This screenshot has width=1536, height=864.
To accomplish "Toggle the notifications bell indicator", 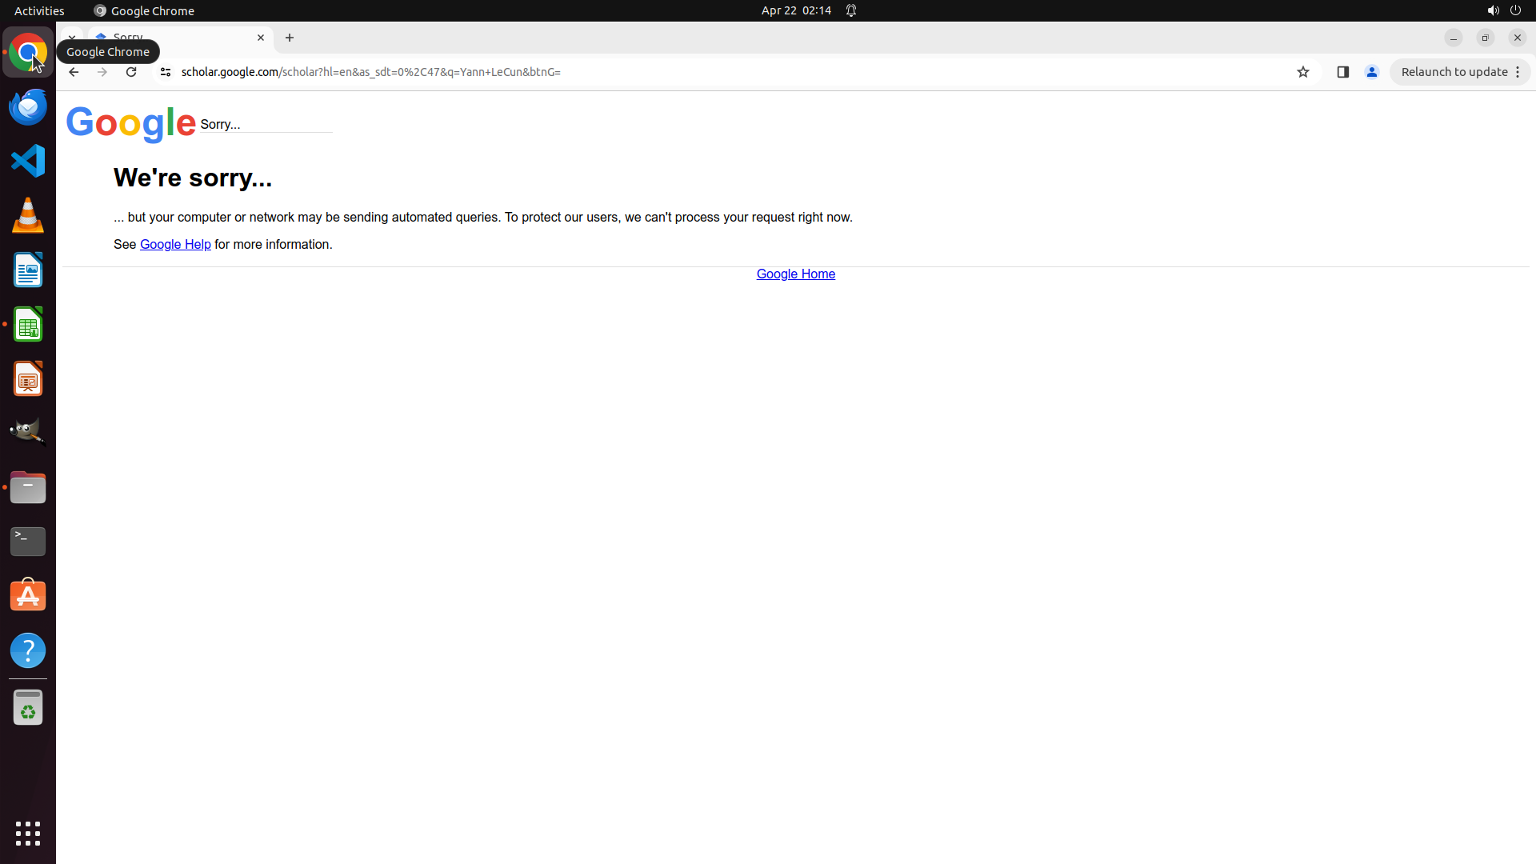I will click(x=851, y=10).
